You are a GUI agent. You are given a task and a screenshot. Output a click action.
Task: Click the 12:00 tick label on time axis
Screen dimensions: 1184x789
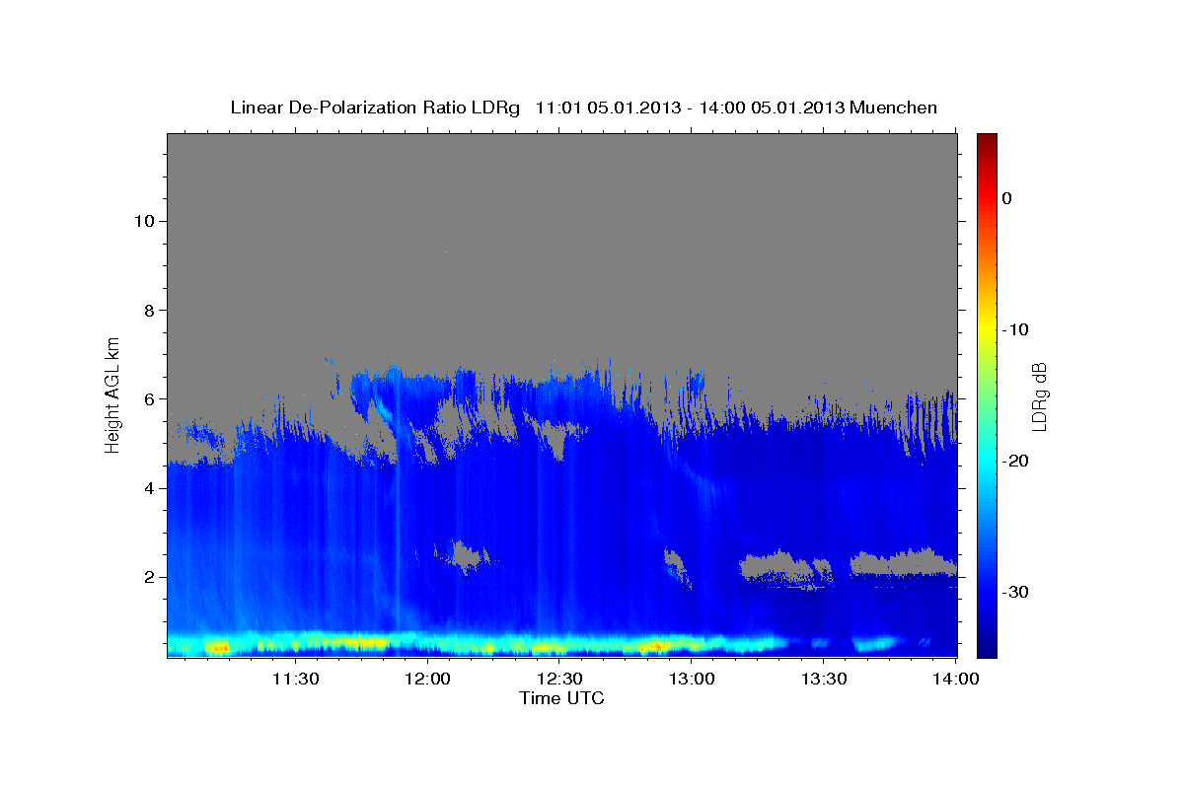click(x=428, y=679)
